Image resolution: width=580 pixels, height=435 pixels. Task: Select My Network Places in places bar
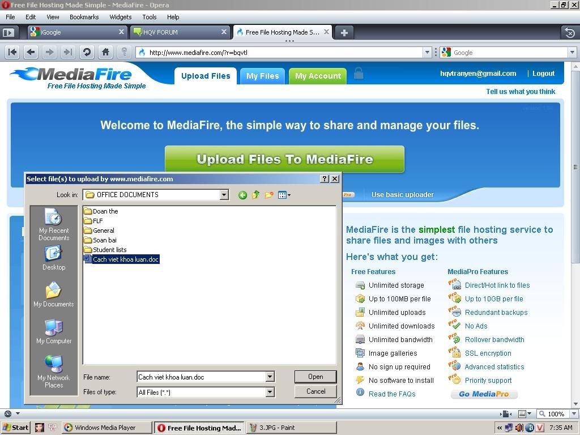tap(54, 372)
